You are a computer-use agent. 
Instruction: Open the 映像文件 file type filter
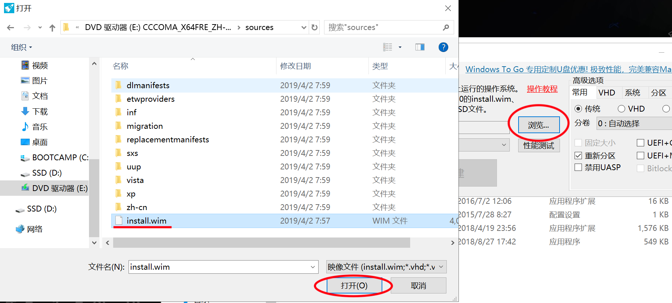[x=386, y=267]
